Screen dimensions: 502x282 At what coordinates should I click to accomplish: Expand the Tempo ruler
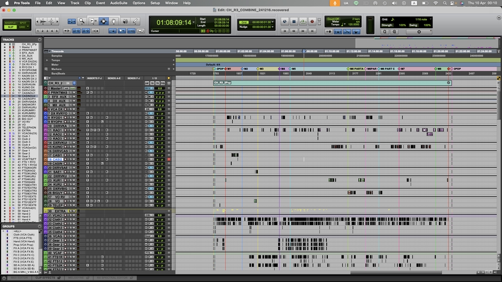pos(46,60)
